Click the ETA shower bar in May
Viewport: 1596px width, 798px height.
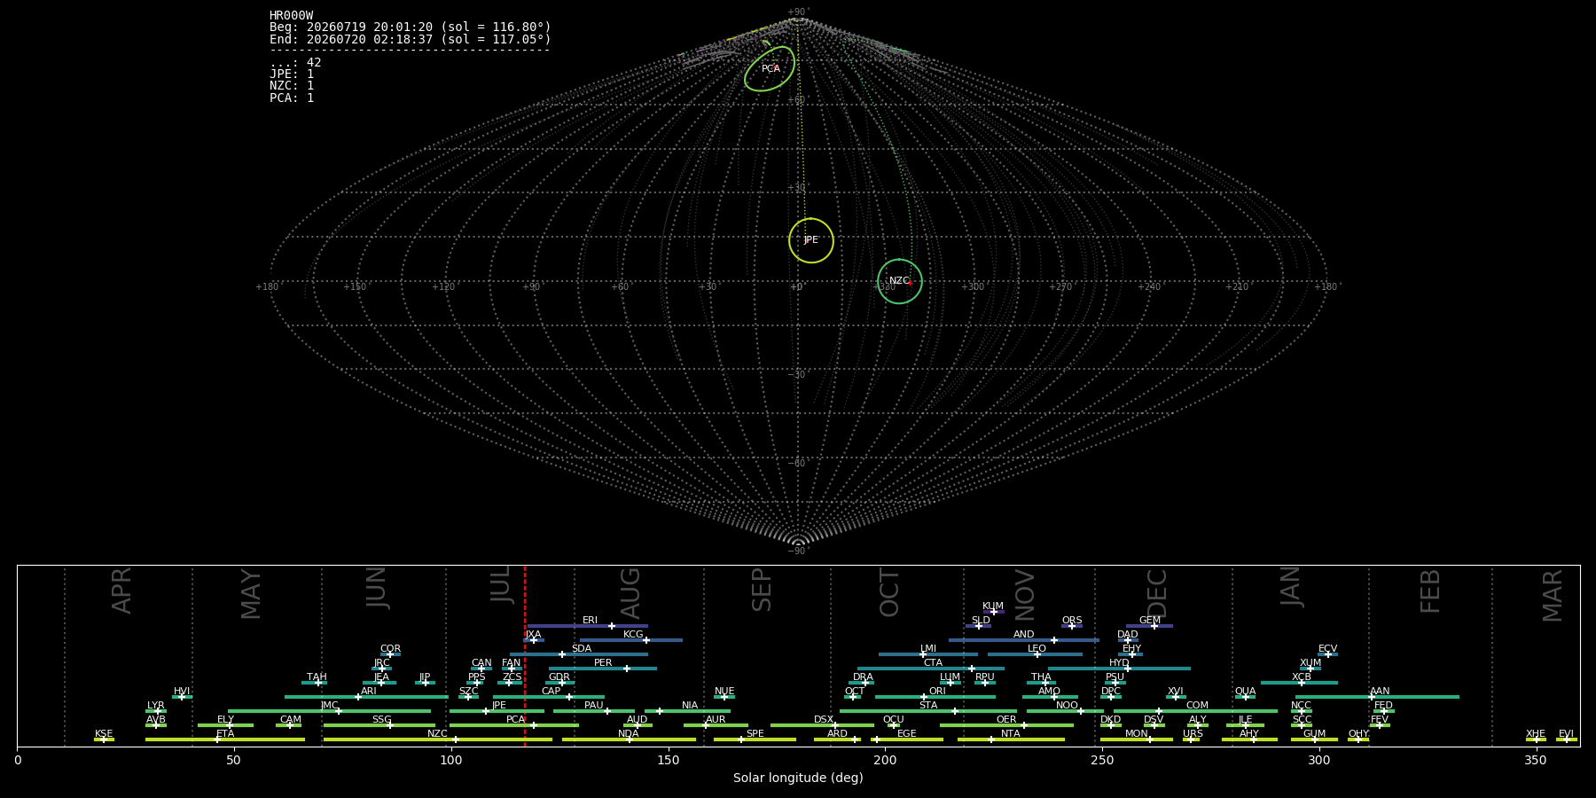(225, 739)
